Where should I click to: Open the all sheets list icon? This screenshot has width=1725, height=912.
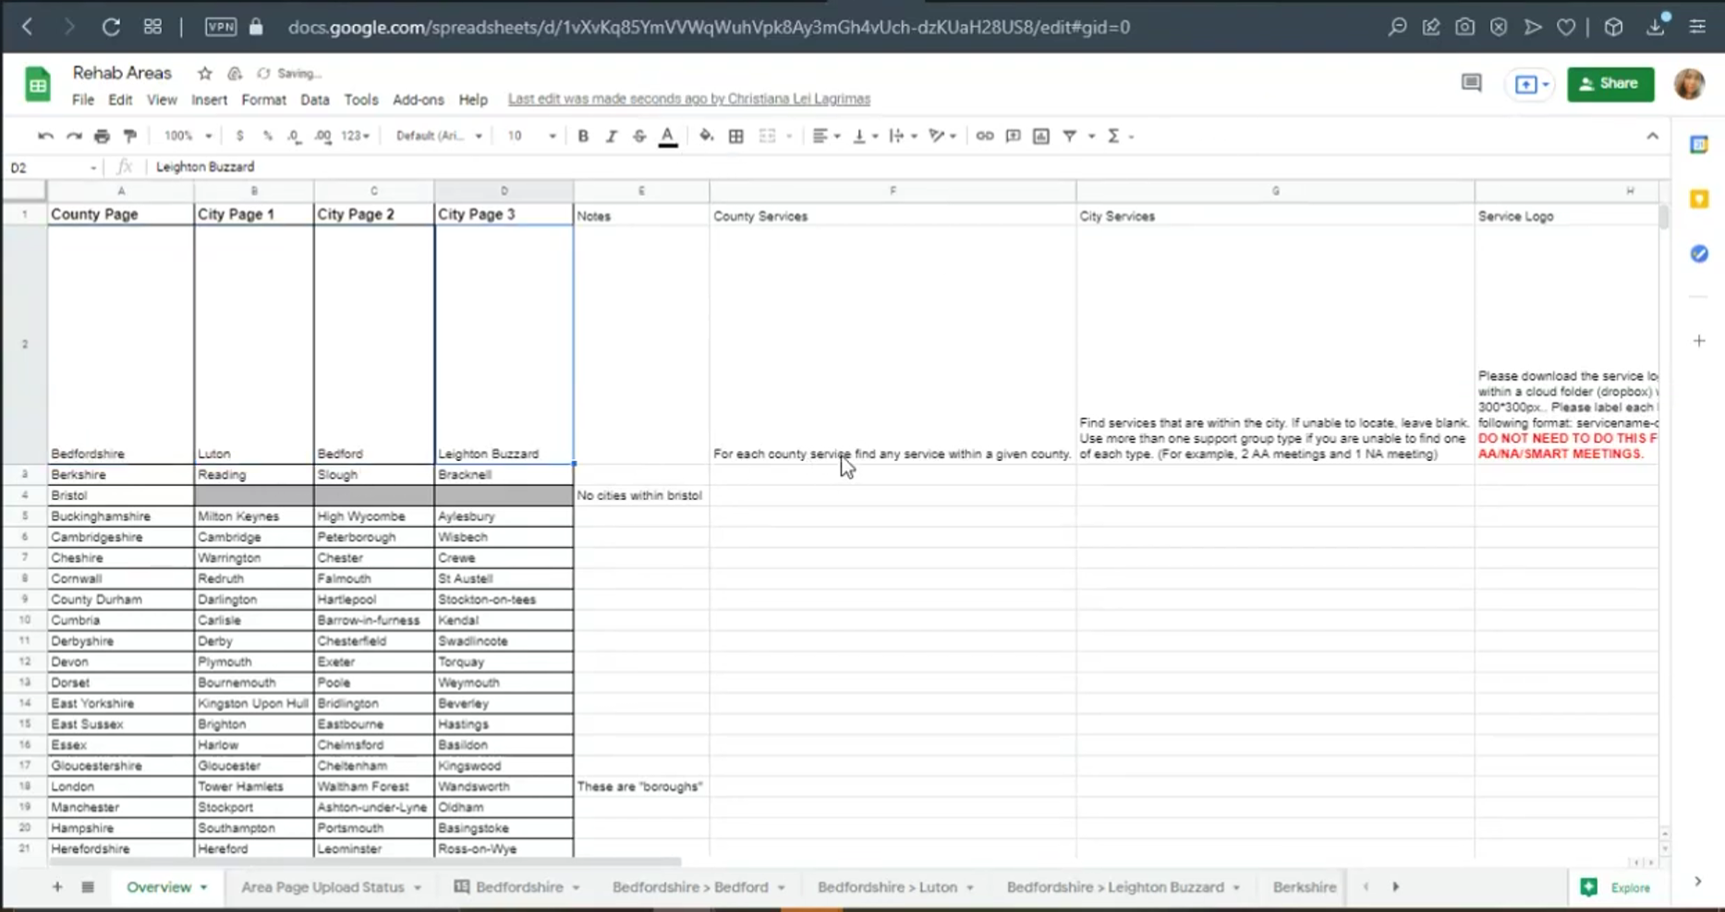point(88,887)
